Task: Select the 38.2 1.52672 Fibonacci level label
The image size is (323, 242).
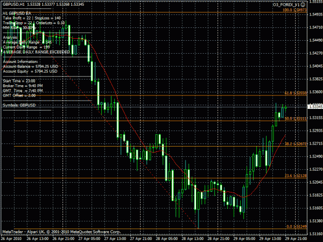Action: pos(296,144)
